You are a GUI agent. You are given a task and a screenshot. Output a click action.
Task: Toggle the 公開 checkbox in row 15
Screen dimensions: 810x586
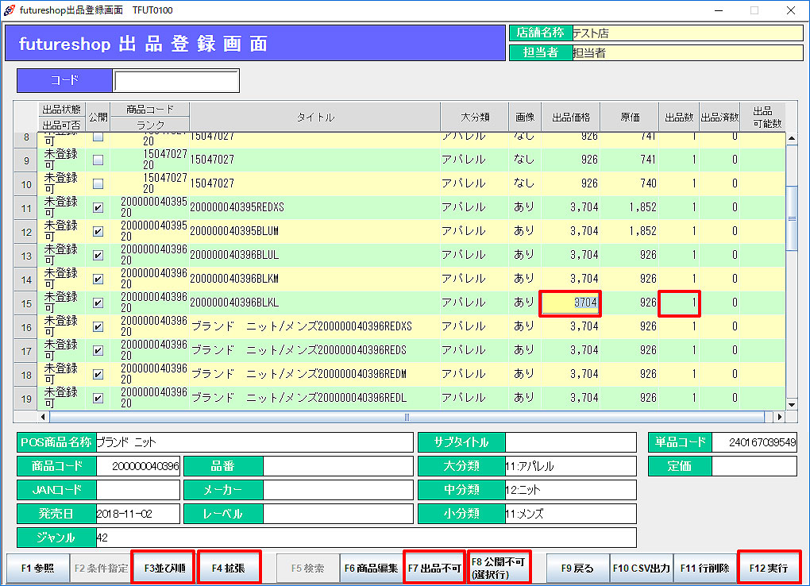pos(98,303)
